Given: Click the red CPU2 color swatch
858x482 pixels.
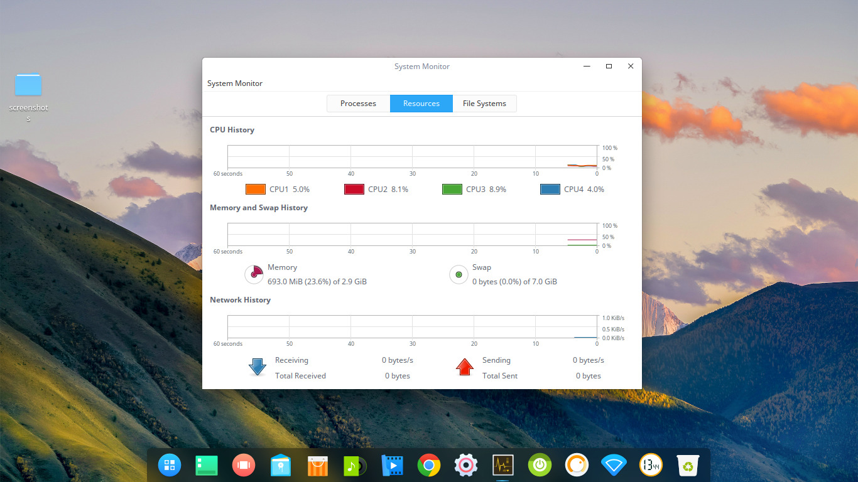Looking at the screenshot, I should click(x=354, y=189).
